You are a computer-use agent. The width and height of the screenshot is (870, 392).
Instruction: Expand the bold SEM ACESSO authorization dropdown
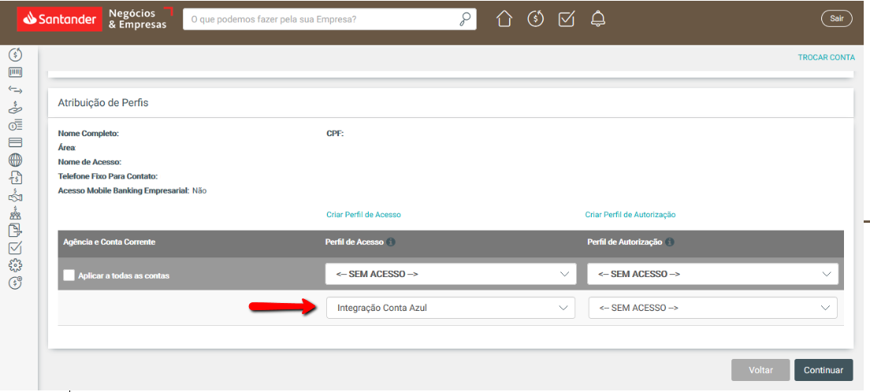(x=712, y=274)
